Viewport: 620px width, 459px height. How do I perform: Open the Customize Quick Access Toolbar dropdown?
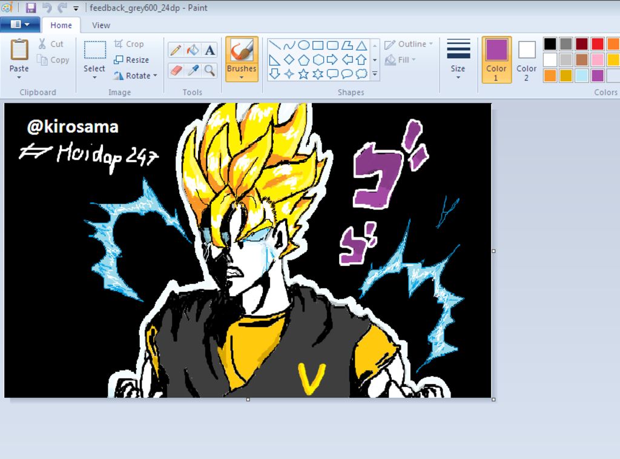(76, 8)
